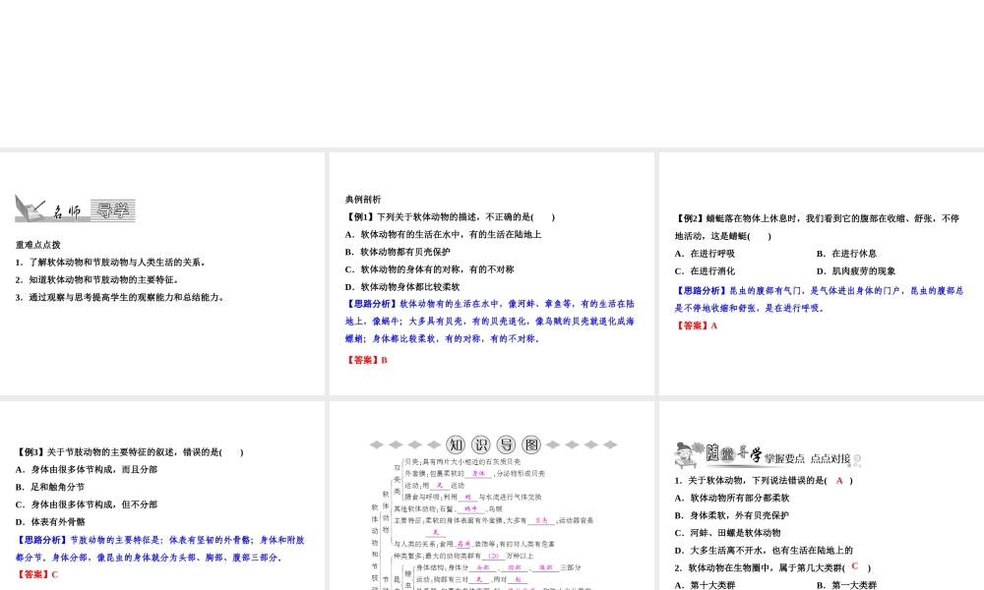Screen dimensions: 984x590
Task: Open the 例3 节肢动物 slide thumbnail
Action: (162, 496)
